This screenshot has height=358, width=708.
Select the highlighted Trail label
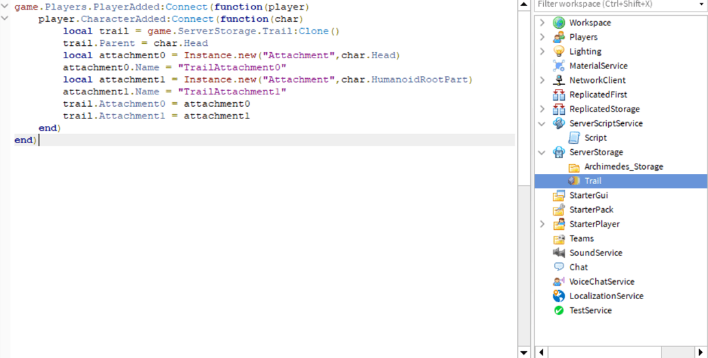592,181
